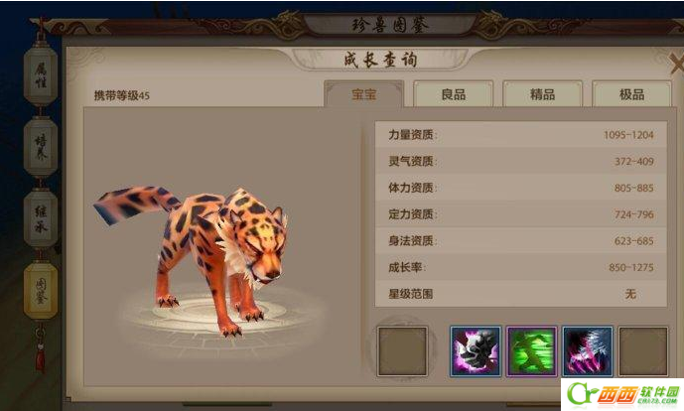The height and width of the screenshot is (411, 684).
Task: View the 极品 tab
Action: tap(631, 93)
